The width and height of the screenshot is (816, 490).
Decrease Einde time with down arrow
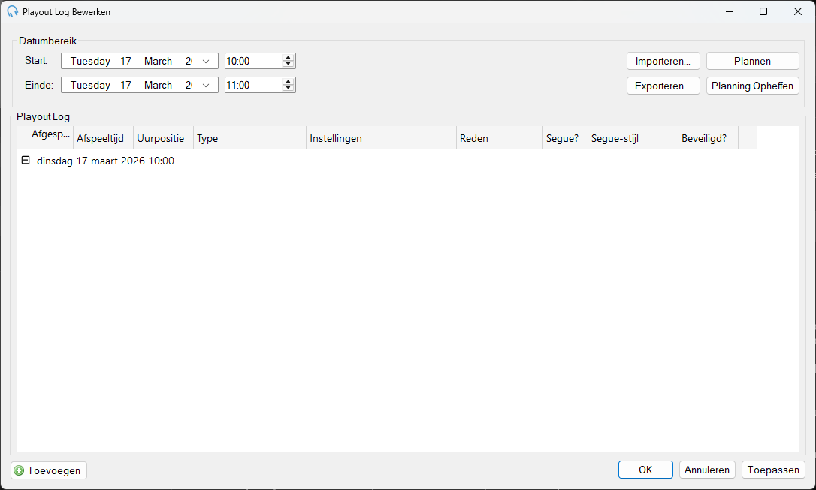[289, 88]
